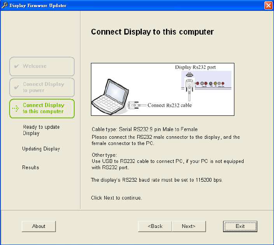This screenshot has width=274, height=245.
Task: Click the green dotted arrow on the current step
Action: (16, 109)
